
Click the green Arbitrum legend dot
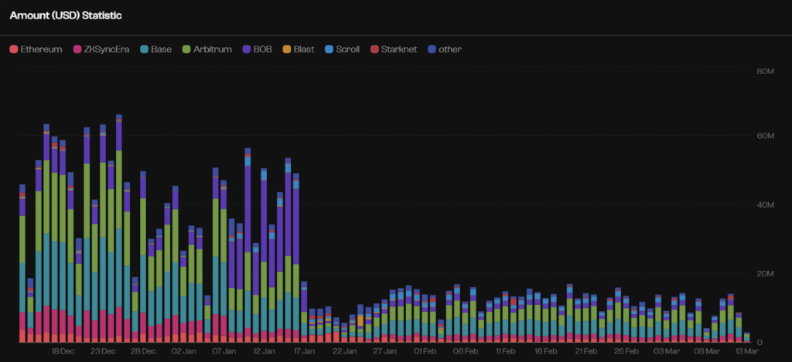[x=186, y=49]
